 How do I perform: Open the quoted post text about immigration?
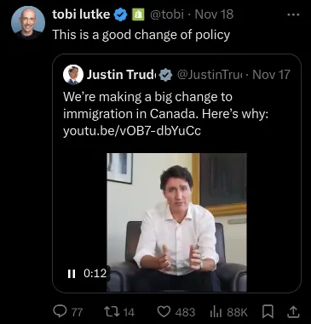point(165,105)
